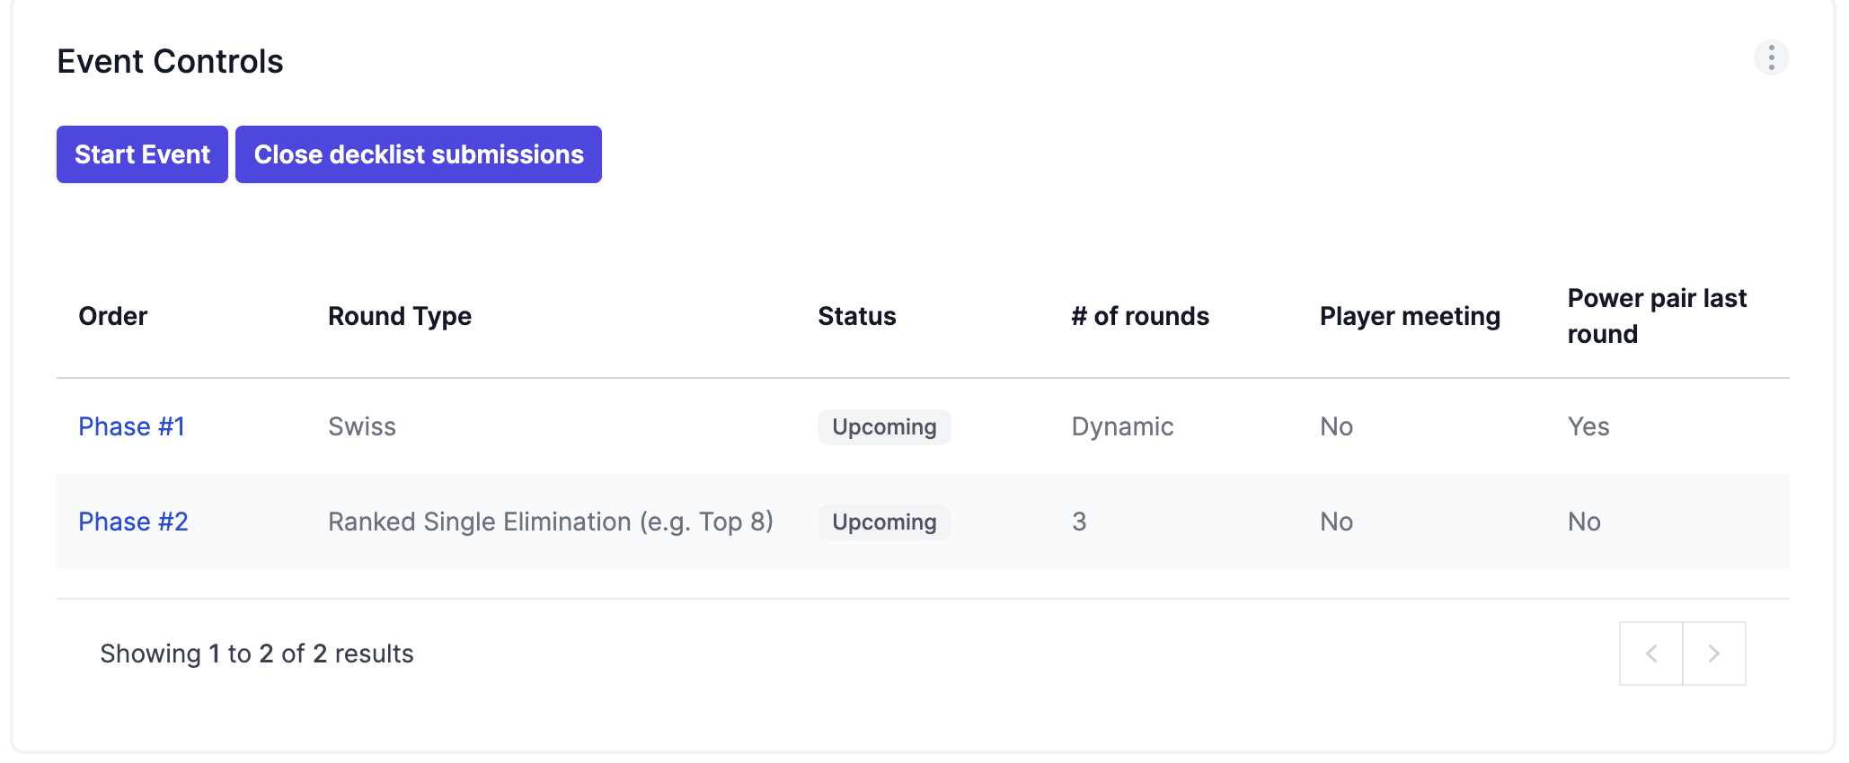Click the Upcoming badge for Phase #2

pos(884,522)
